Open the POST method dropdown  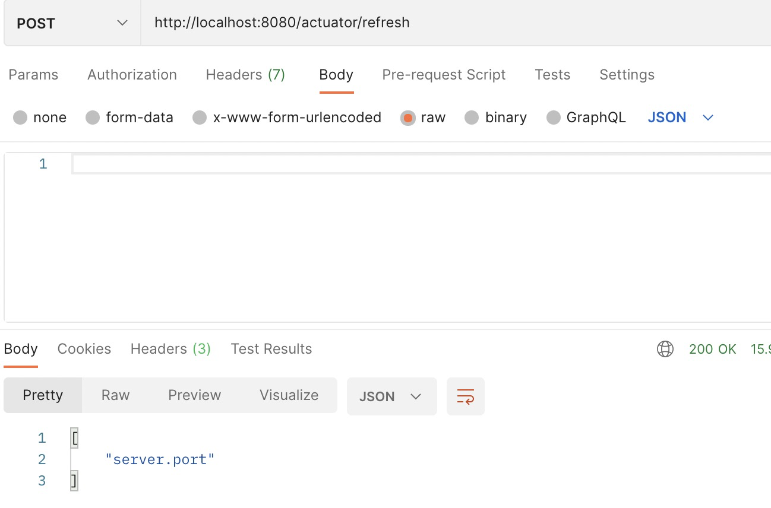pos(72,23)
